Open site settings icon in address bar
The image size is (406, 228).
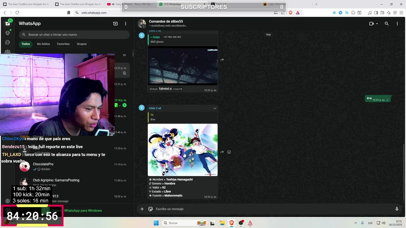(77, 13)
